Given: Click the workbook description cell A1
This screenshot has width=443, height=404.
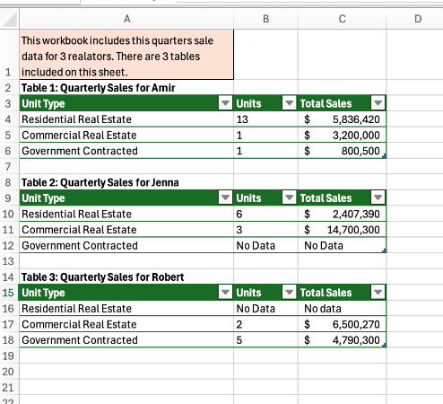Looking at the screenshot, I should (126, 55).
